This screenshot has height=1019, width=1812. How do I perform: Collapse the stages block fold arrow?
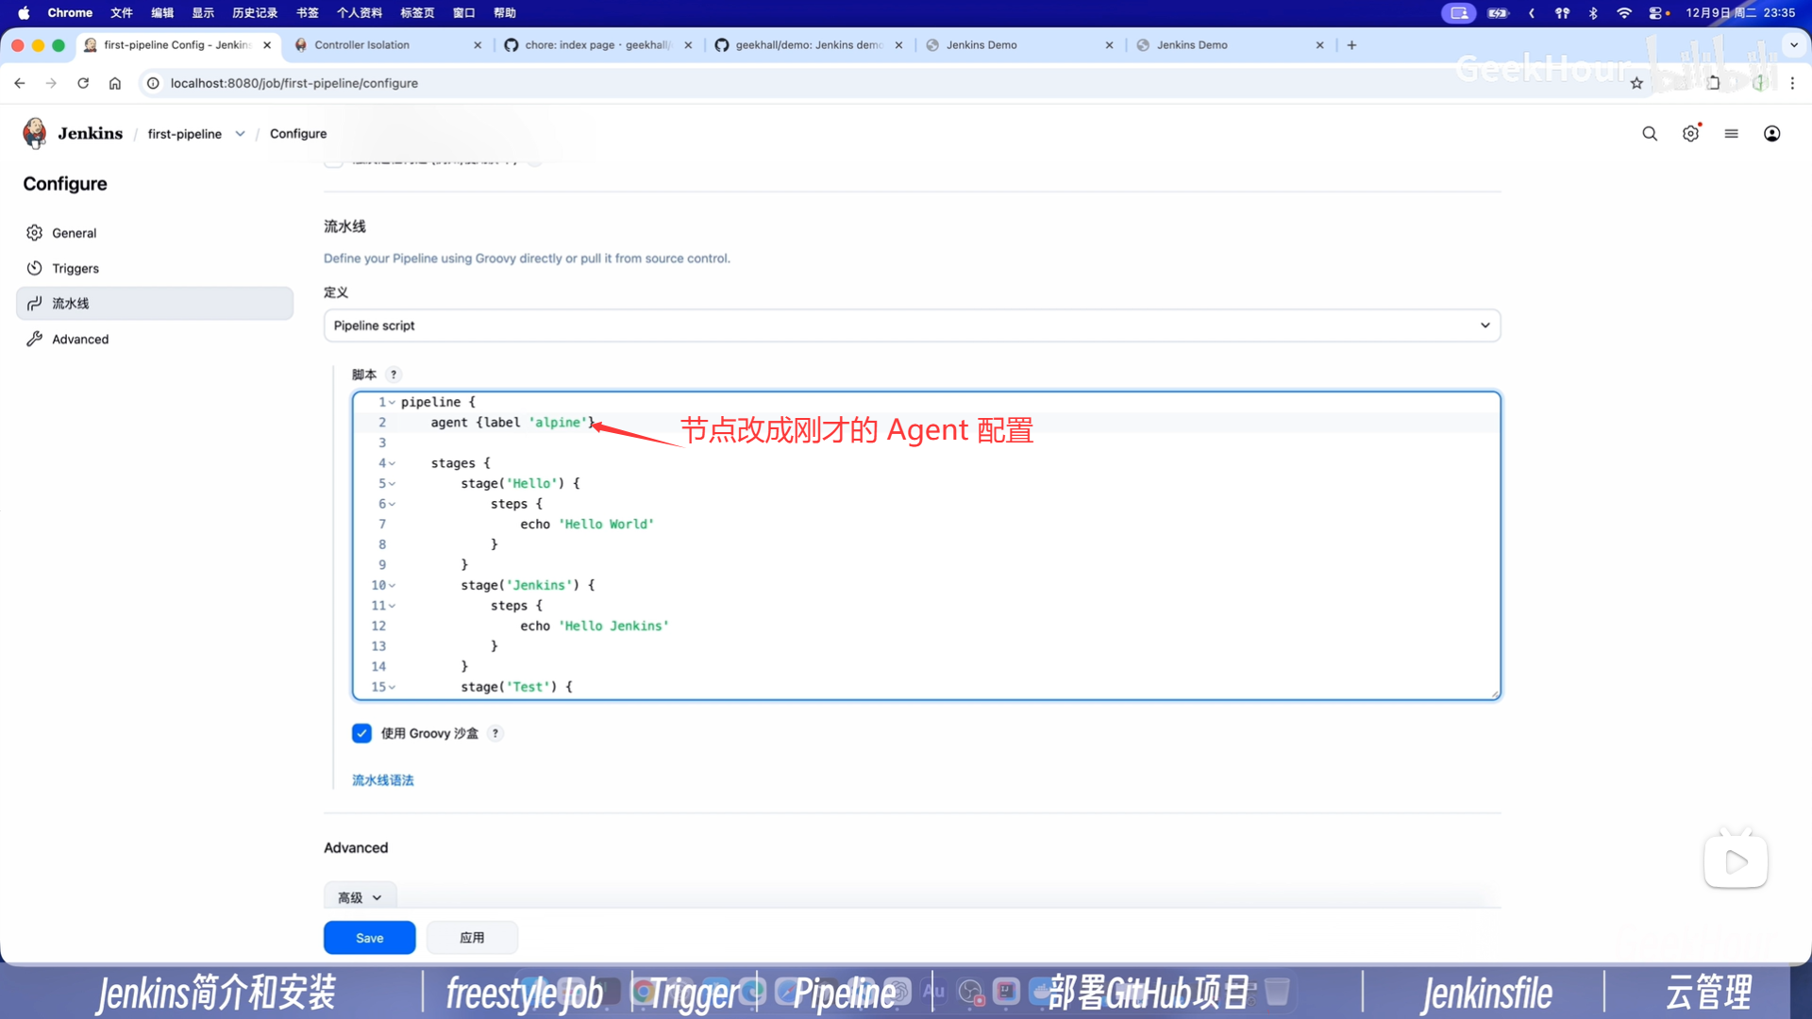click(392, 463)
